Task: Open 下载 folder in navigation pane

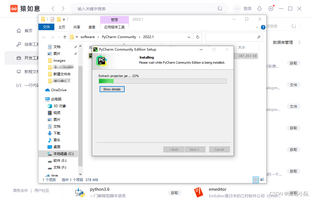Action: coord(57,133)
